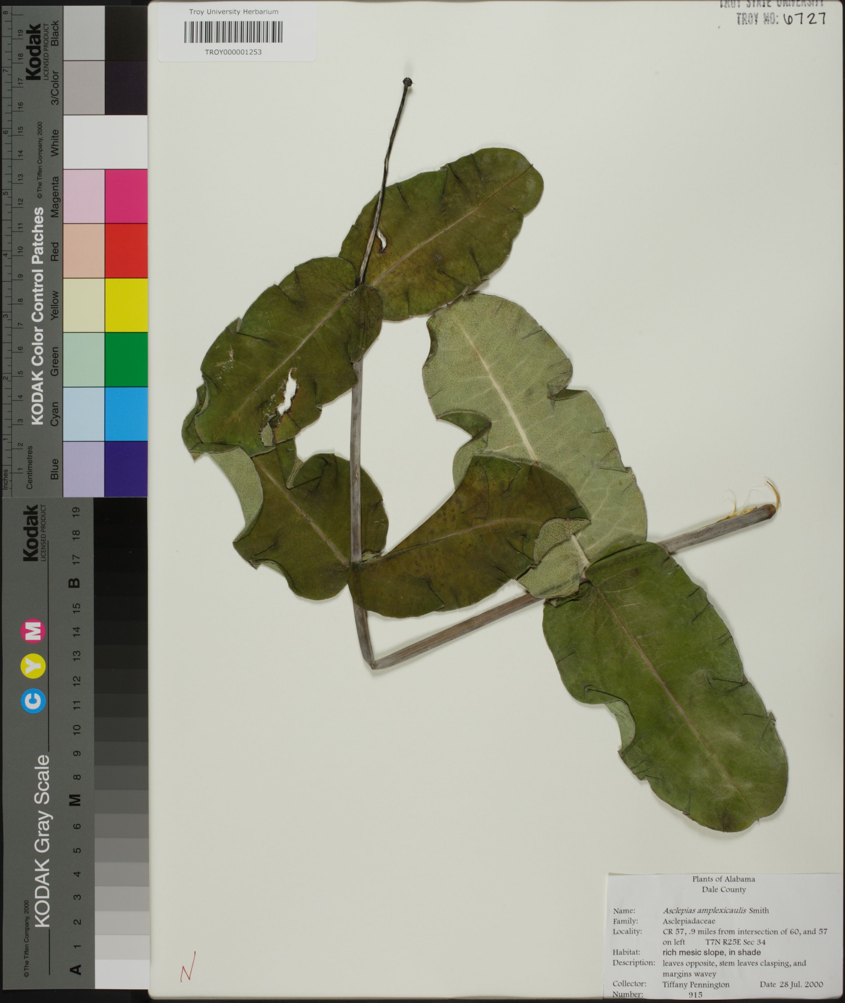This screenshot has width=845, height=1003.
Task: Click the 'margins wavey' description text
Action: [689, 974]
